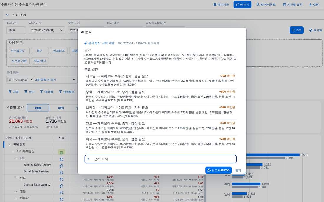Select the 인코텀즈 dimension chip
Screen dimensions: 324x202
[59, 51]
